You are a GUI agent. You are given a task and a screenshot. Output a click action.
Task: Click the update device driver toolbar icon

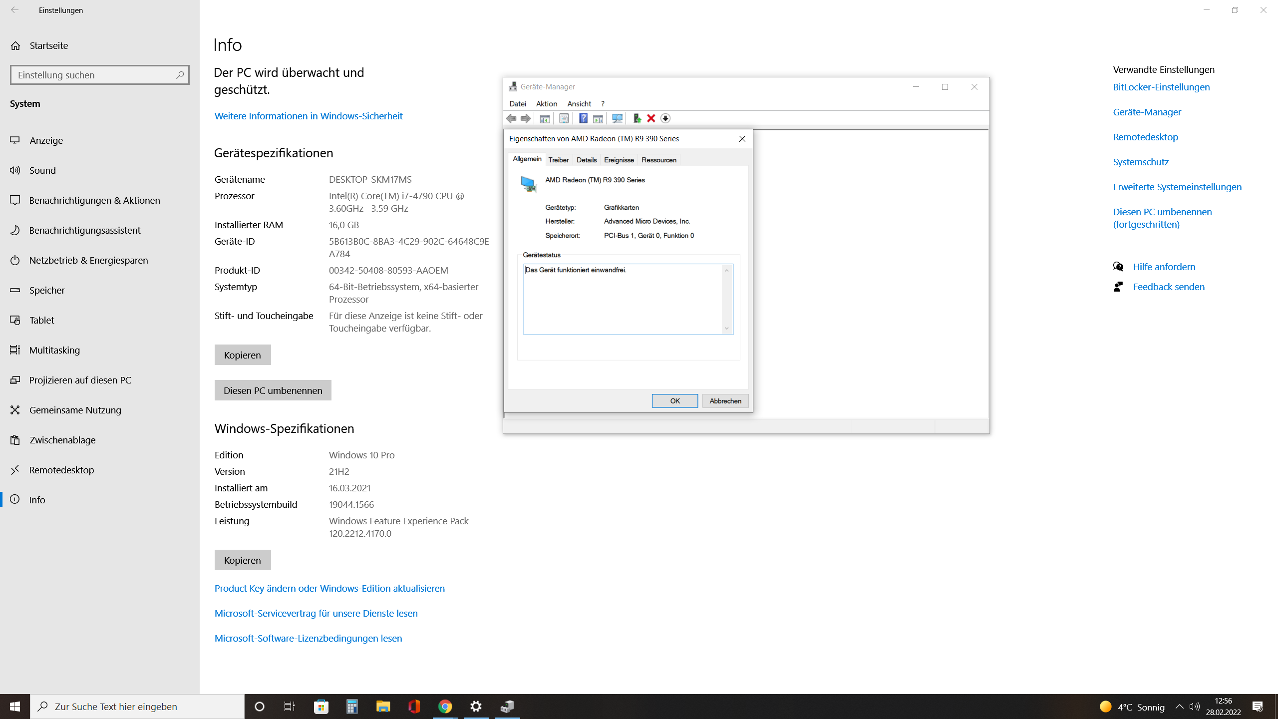[637, 118]
